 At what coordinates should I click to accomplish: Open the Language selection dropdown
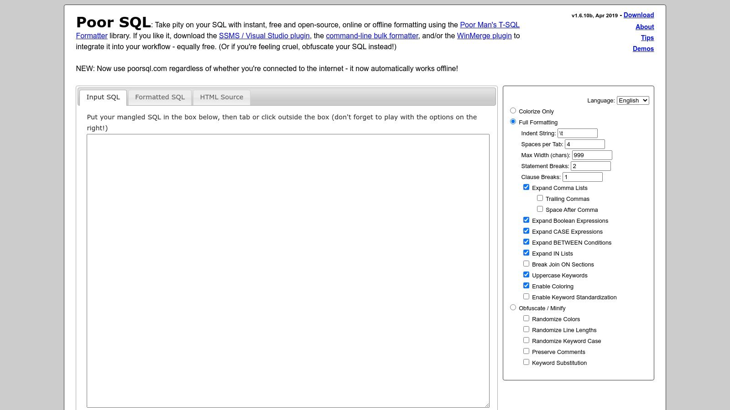coord(632,100)
